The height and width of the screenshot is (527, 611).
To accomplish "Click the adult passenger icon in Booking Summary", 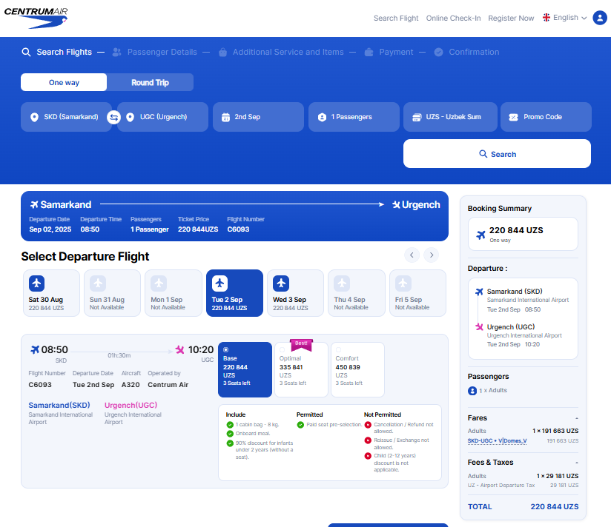I will (x=472, y=391).
